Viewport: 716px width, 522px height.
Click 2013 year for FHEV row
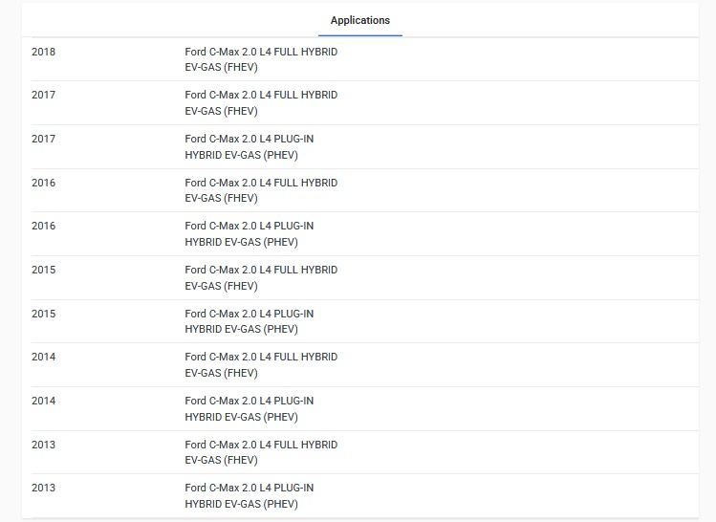click(x=43, y=445)
